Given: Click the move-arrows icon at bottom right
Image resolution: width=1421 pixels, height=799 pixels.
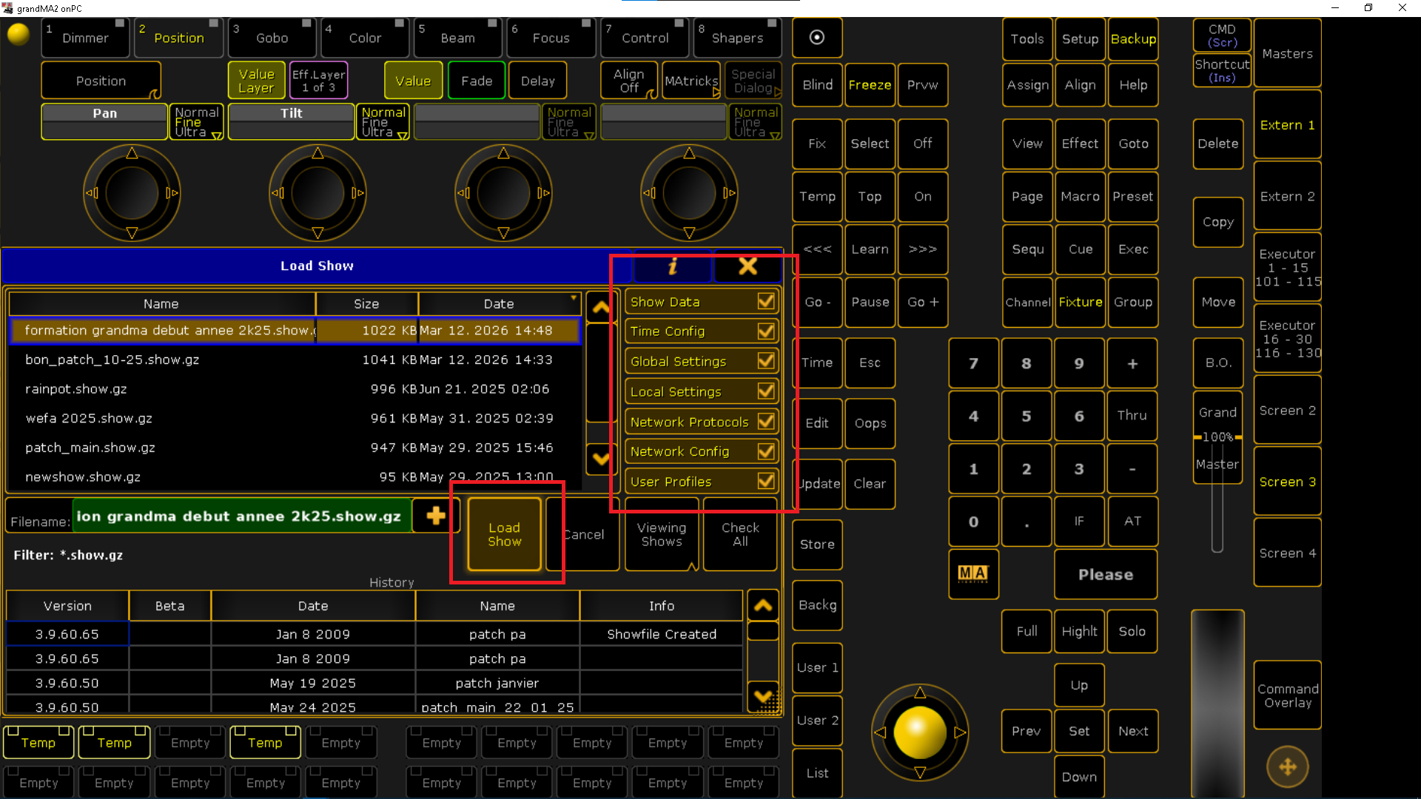Looking at the screenshot, I should (1288, 766).
